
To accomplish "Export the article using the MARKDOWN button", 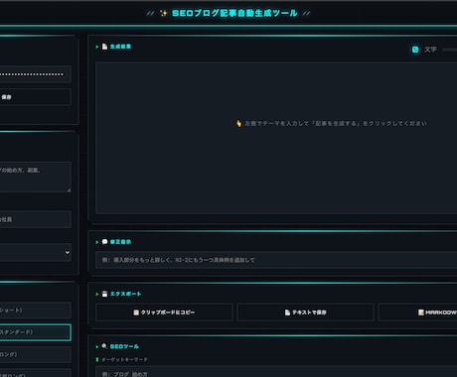I will 418,313.
